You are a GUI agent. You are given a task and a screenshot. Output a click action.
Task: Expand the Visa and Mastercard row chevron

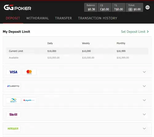pos(144,72)
